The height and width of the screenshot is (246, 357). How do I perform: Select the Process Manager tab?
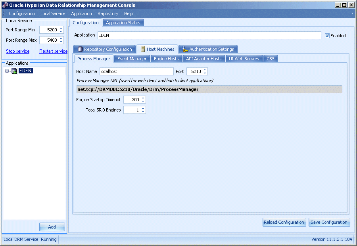click(x=94, y=59)
